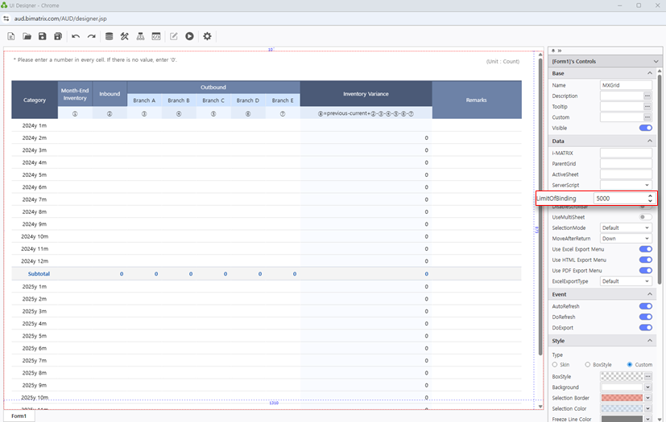Open settings via the gear icon
Viewport: 666px width, 422px height.
coord(207,36)
